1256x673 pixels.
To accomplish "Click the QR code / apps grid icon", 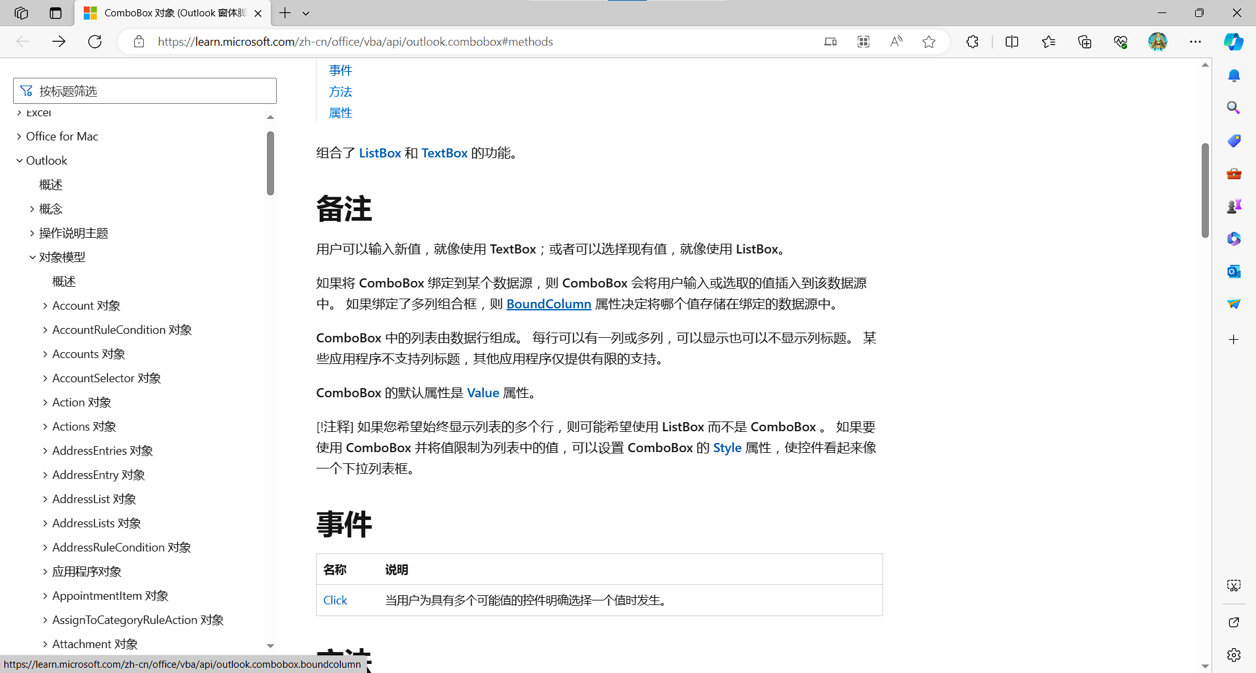I will 863,42.
